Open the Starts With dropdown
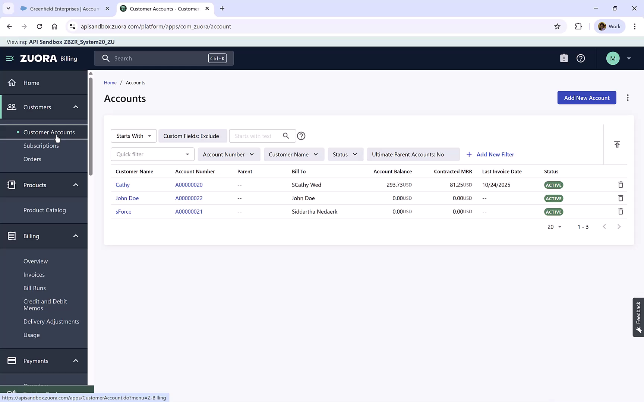Screen dimensions: 644x402 (133, 136)
